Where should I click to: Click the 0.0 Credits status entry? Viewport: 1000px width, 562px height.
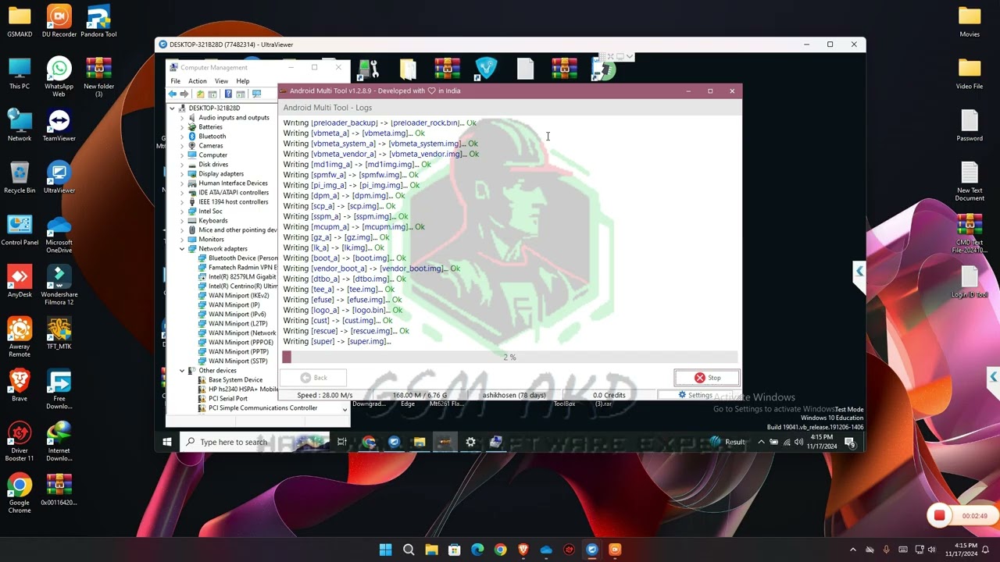[x=609, y=395]
